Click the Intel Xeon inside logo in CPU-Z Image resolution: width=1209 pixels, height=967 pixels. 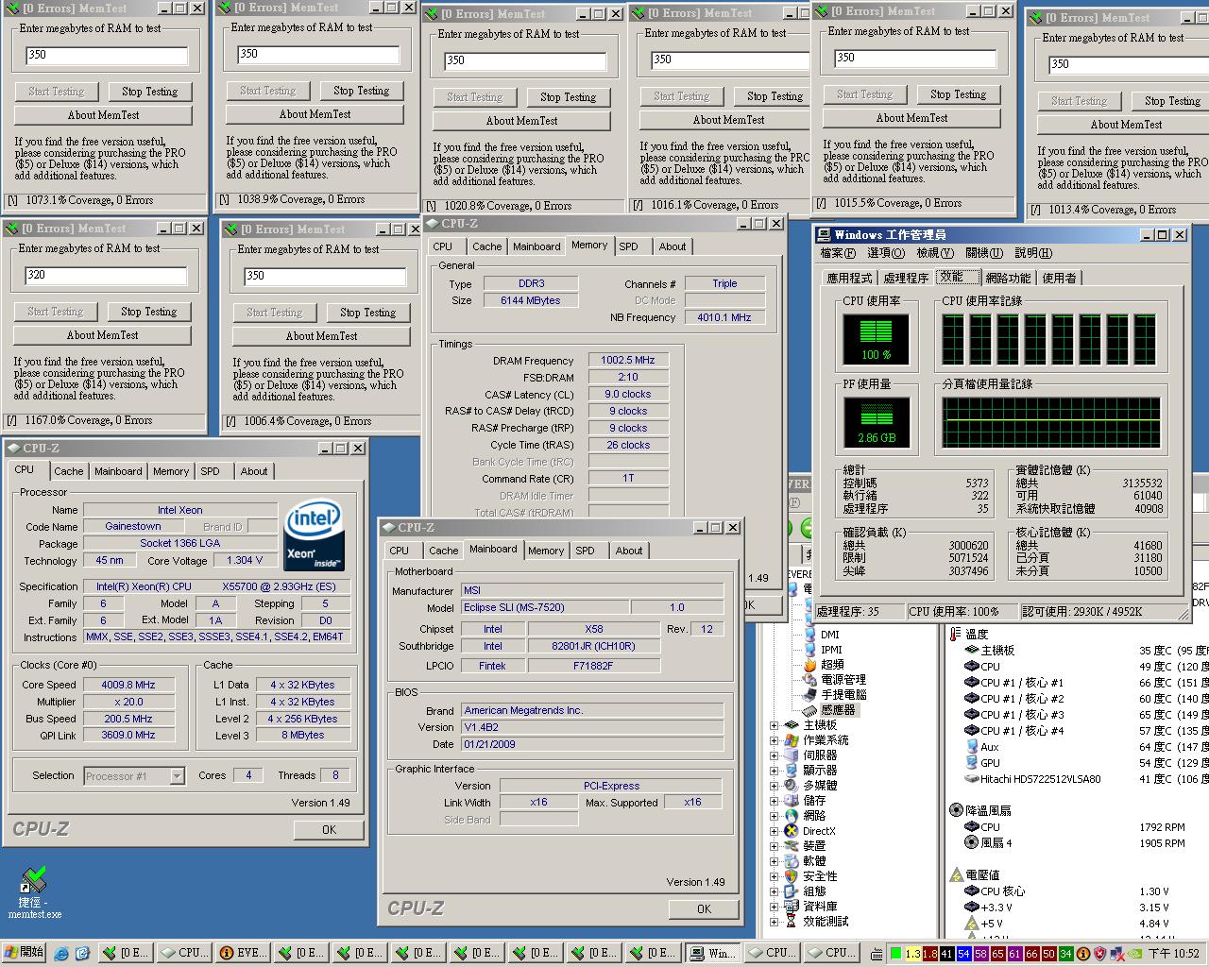tap(314, 536)
